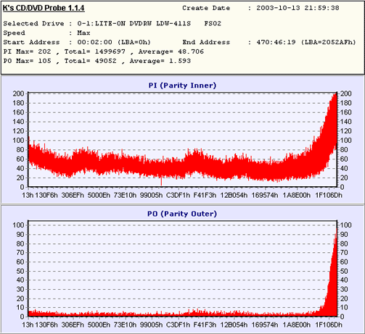Click the PI (Parity Inner) chart title

coord(182,85)
